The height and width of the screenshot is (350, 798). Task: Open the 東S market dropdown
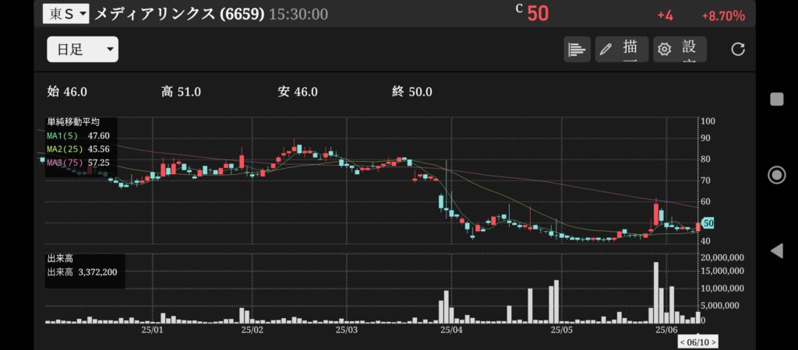click(x=65, y=14)
